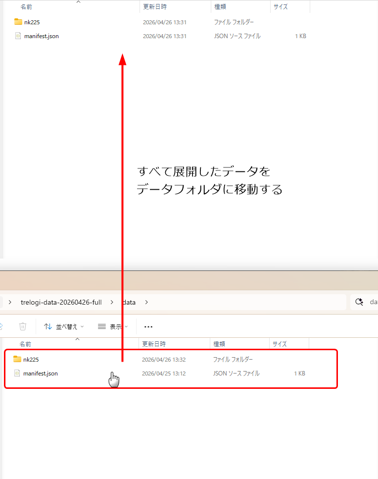Sort lower window by サイズ column
The image size is (378, 479).
[x=280, y=344]
